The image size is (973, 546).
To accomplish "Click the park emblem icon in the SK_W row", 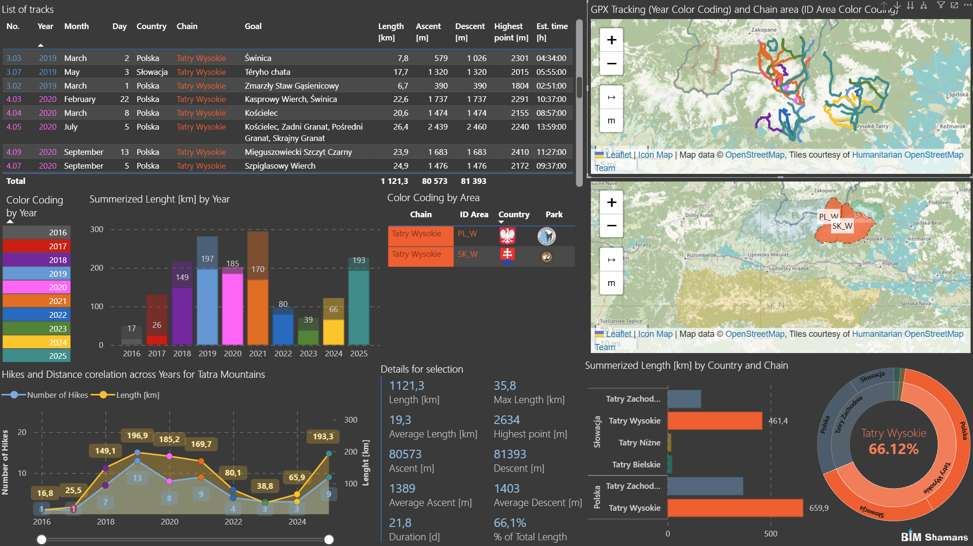I will (547, 256).
